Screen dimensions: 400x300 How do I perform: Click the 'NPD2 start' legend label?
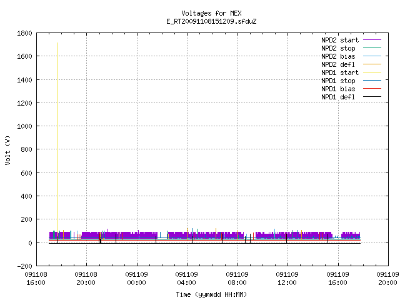coord(340,40)
